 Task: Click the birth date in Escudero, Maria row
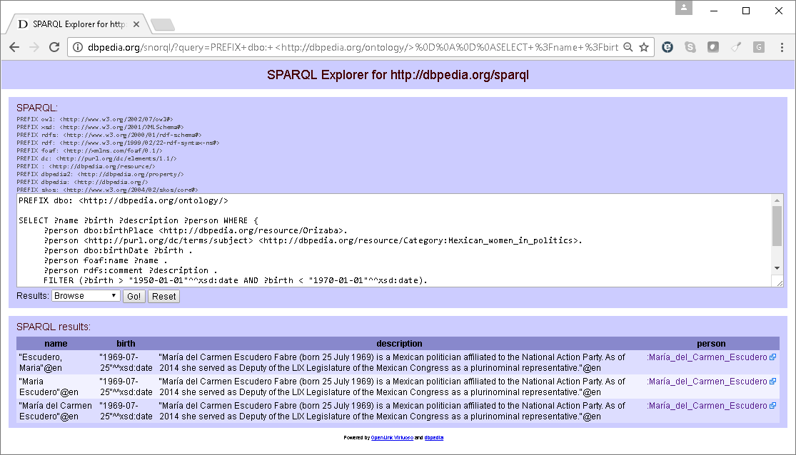126,363
